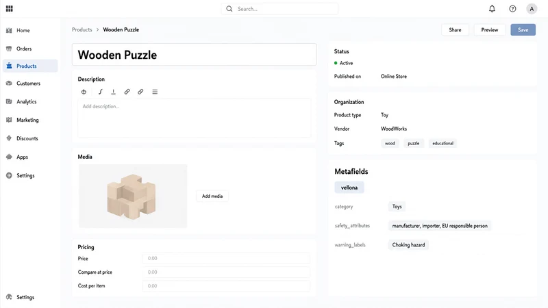Image resolution: width=548 pixels, height=308 pixels.
Task: Open Customers in the sidebar
Action: pos(30,83)
